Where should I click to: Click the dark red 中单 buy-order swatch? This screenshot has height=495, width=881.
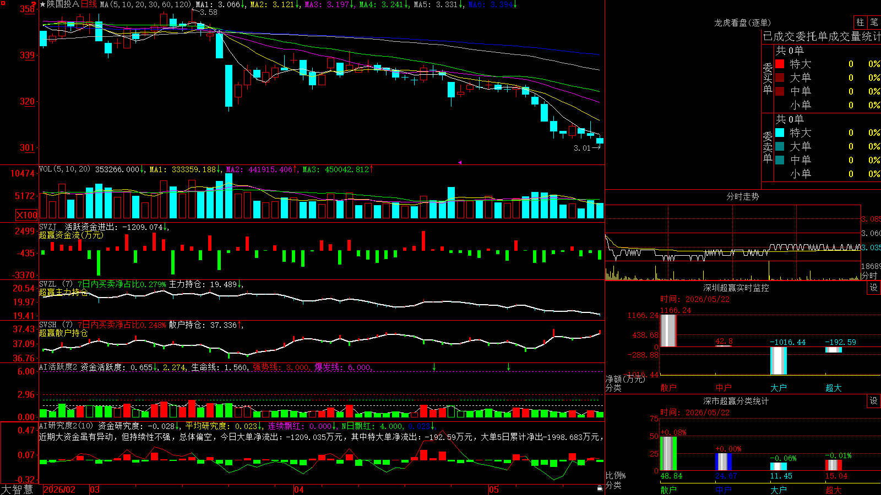(x=780, y=91)
